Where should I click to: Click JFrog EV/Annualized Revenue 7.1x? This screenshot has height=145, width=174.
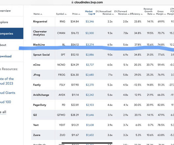coord(110,75)
